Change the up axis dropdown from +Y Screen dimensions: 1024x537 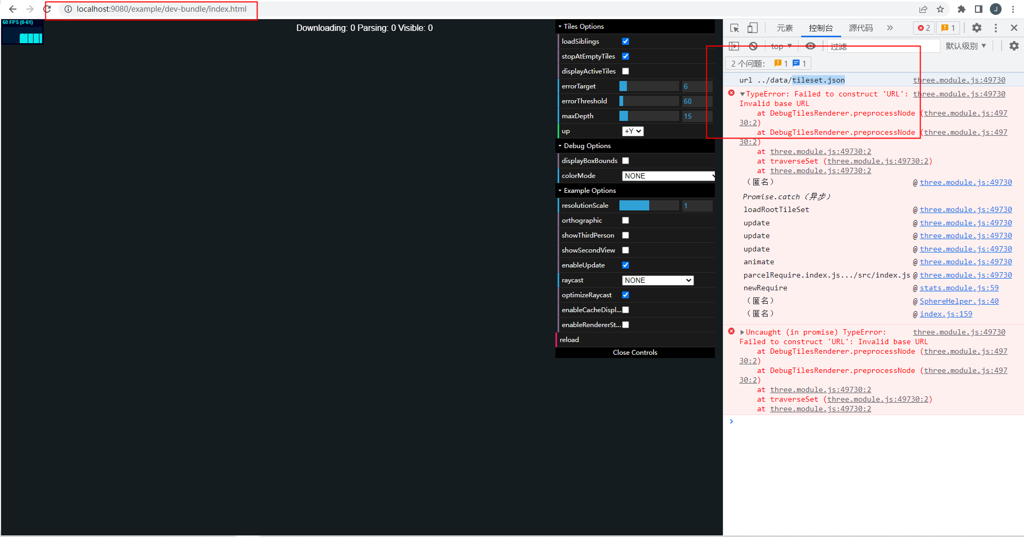point(633,131)
